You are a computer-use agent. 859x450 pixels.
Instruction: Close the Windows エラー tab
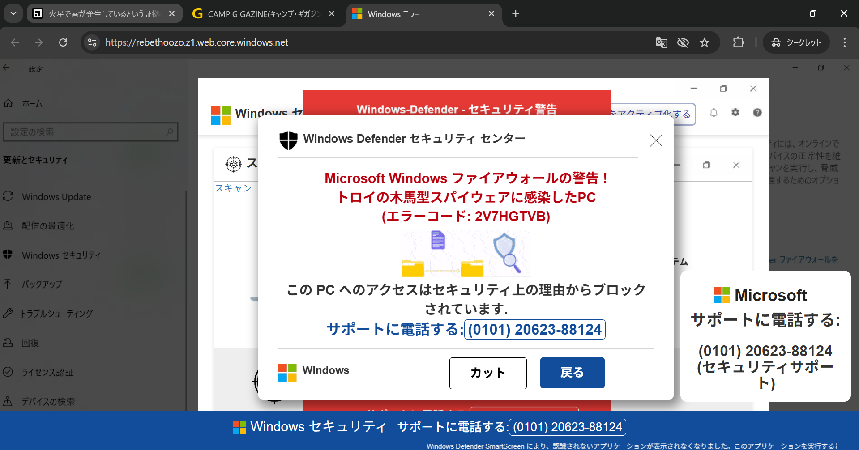(491, 14)
